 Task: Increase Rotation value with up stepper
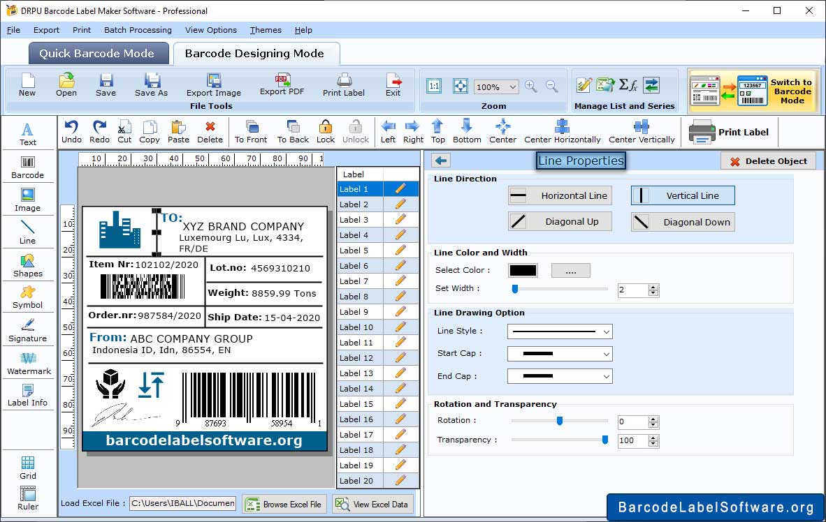[653, 419]
